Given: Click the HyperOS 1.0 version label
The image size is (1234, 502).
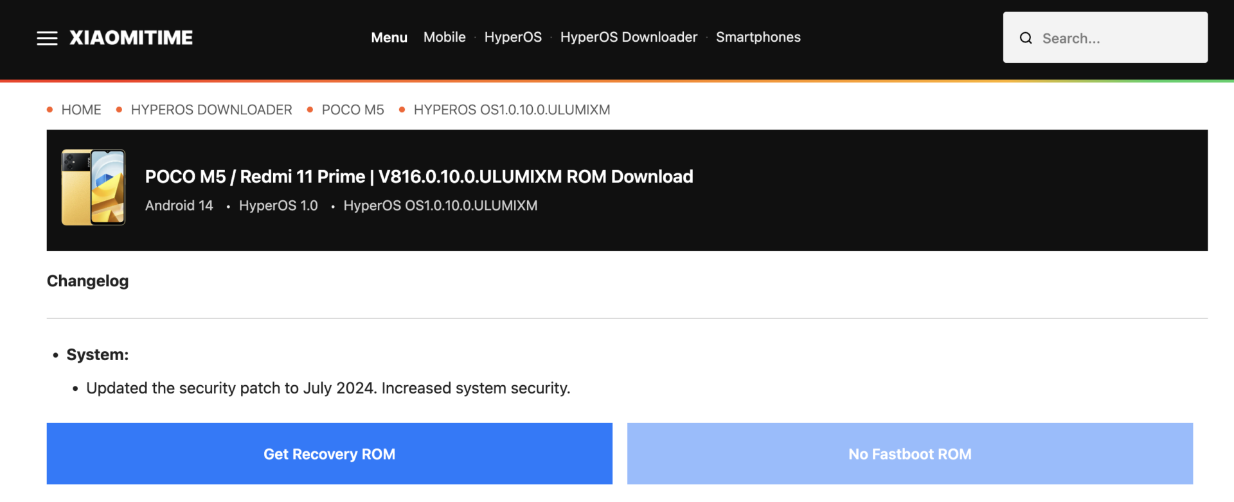Looking at the screenshot, I should 278,205.
